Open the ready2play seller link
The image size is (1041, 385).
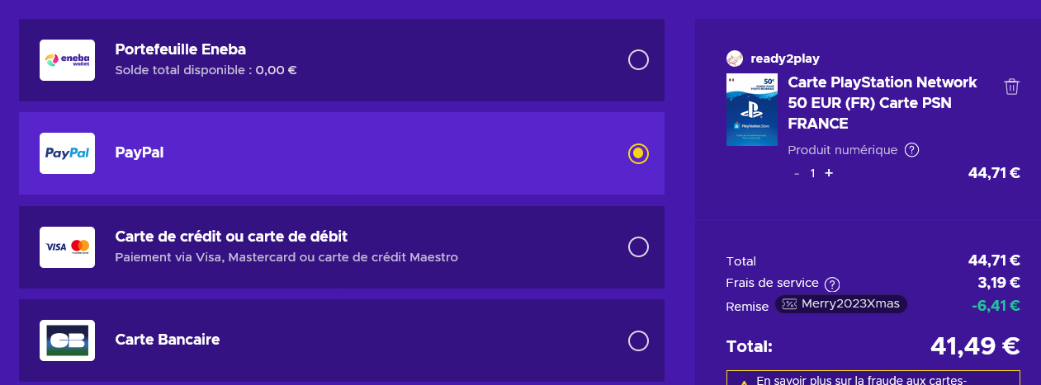pos(784,59)
